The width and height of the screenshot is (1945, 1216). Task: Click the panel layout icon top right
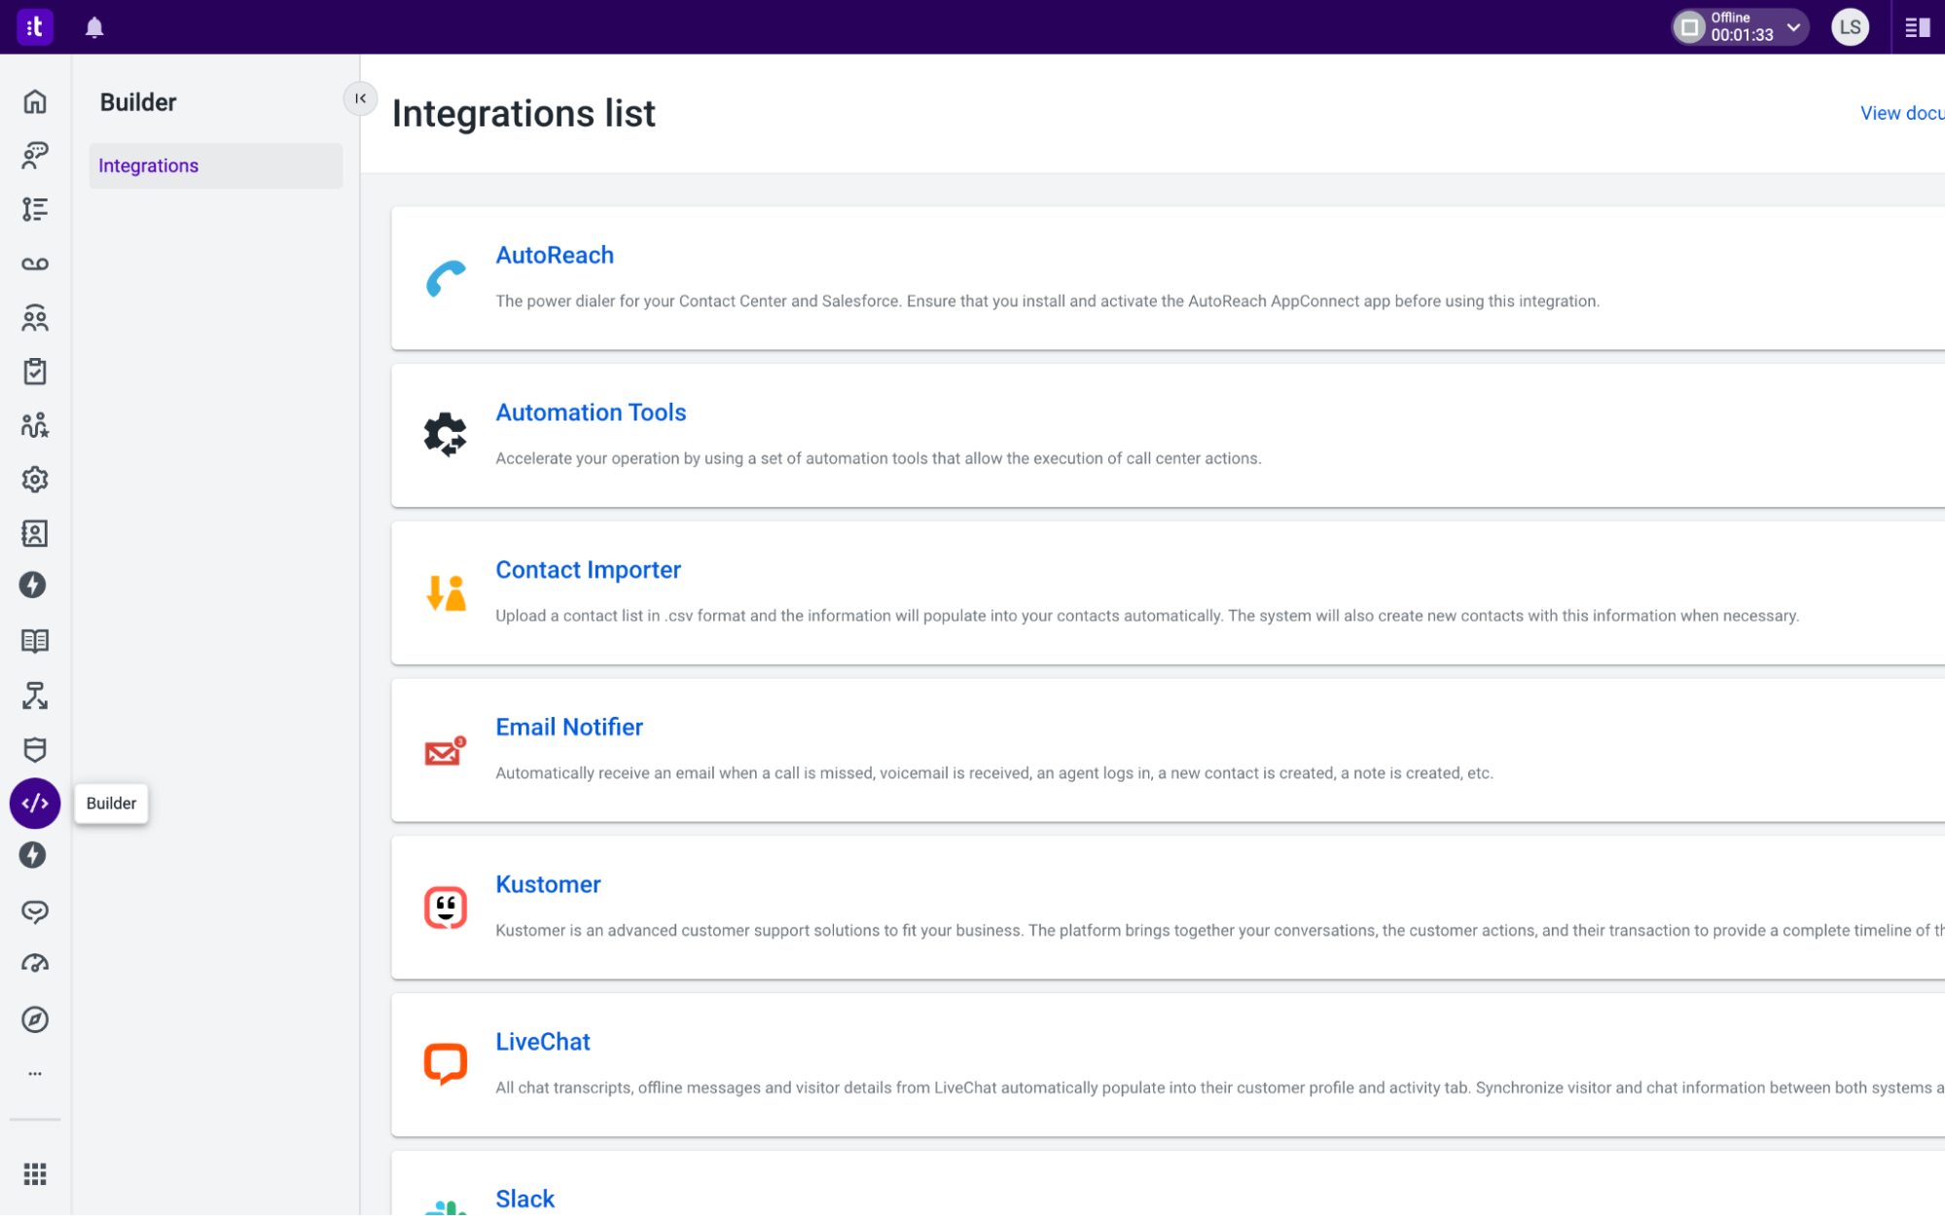[1917, 27]
